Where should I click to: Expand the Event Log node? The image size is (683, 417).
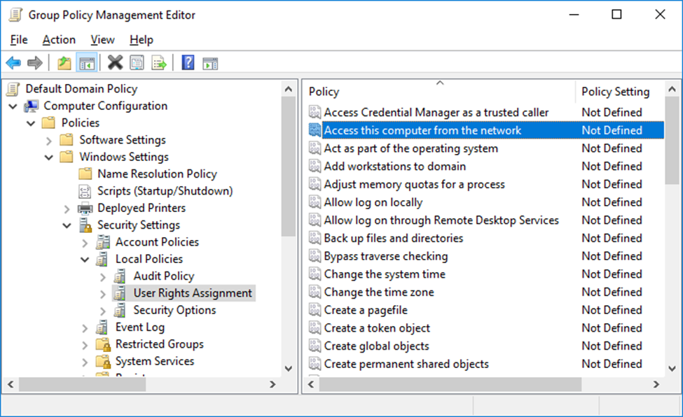point(85,327)
